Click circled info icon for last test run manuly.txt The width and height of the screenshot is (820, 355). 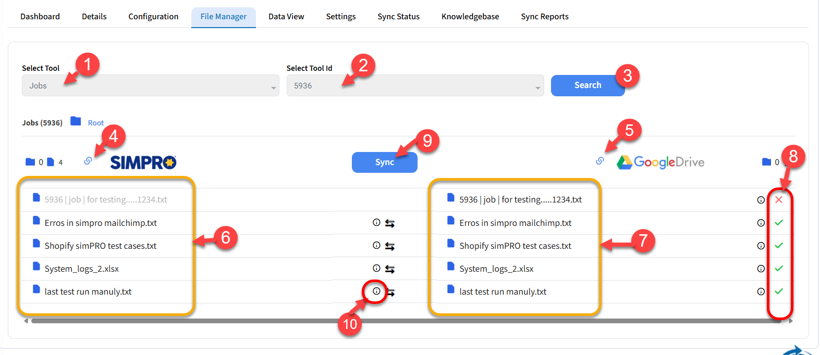click(376, 291)
